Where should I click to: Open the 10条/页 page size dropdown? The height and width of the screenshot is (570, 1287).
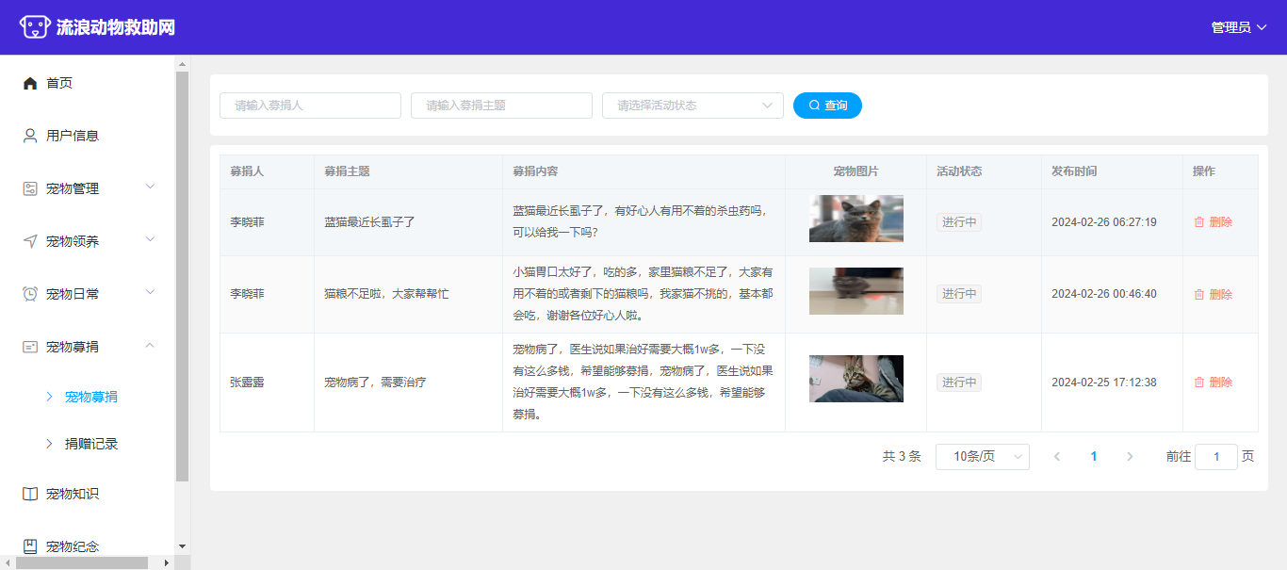click(982, 457)
